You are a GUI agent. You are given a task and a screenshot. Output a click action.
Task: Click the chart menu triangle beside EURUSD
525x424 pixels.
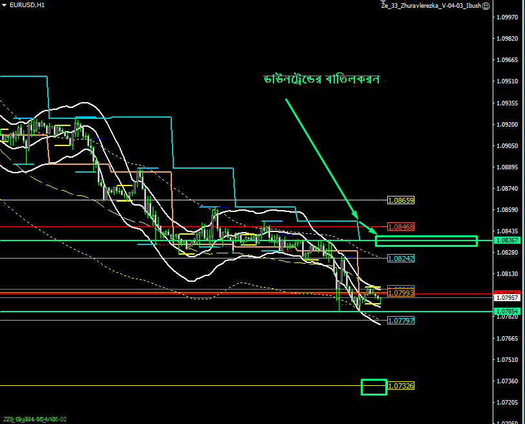4,5
